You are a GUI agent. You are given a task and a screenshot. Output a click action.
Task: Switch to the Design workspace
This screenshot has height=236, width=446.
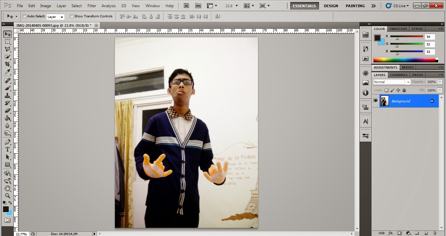coord(331,6)
